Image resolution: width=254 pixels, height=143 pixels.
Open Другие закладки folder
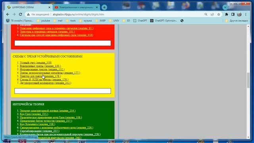[x=237, y=21]
